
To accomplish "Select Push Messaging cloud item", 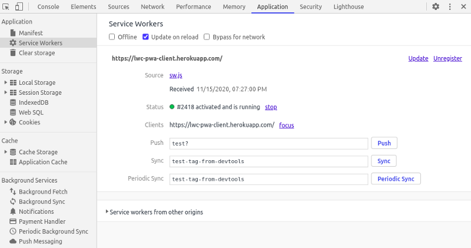I will click(x=40, y=242).
